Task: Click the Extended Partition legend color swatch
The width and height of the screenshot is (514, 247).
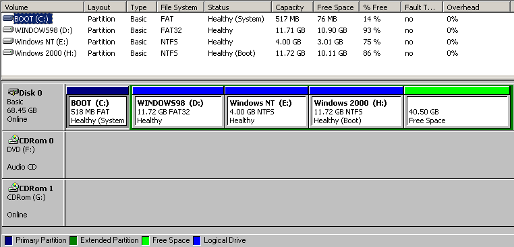Action: 74,240
